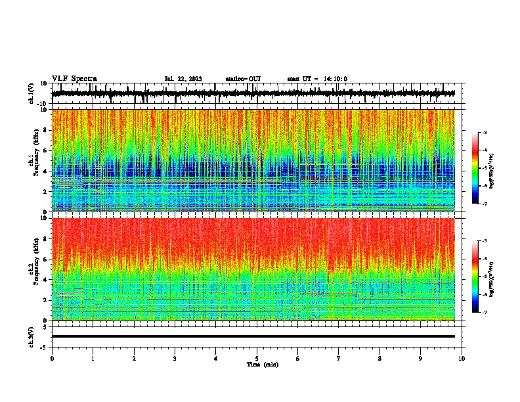Click the thick black ch.3 voltage line
Viewport: 520px width, 402px height.
[253, 336]
